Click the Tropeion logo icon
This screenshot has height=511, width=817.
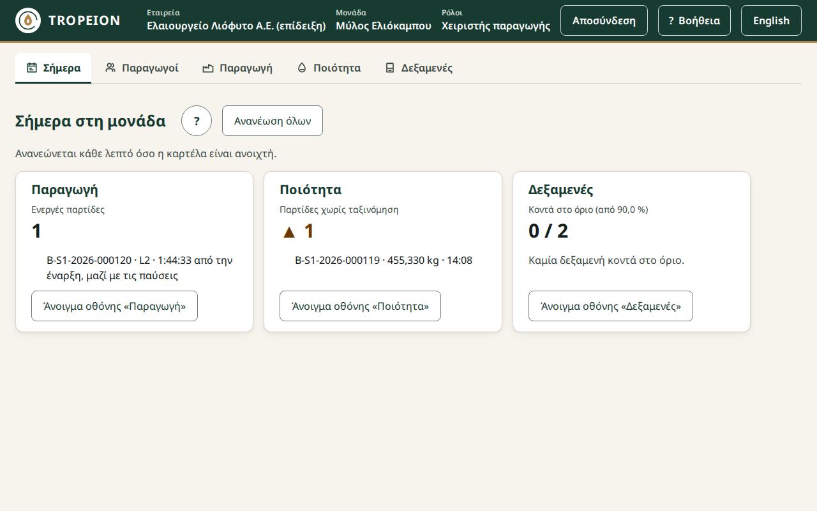(28, 20)
